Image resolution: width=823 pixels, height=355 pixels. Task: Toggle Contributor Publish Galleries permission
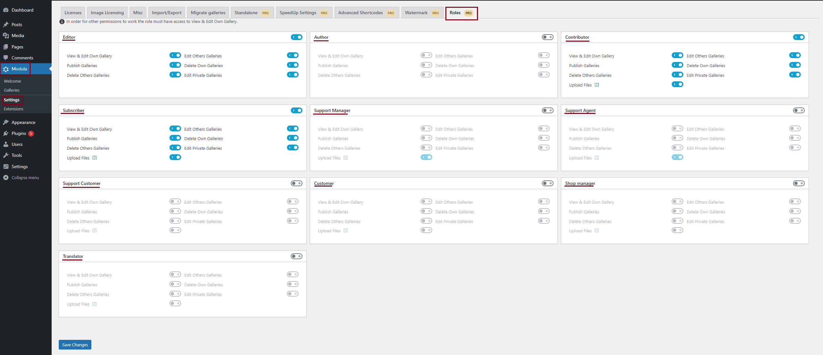coord(677,65)
